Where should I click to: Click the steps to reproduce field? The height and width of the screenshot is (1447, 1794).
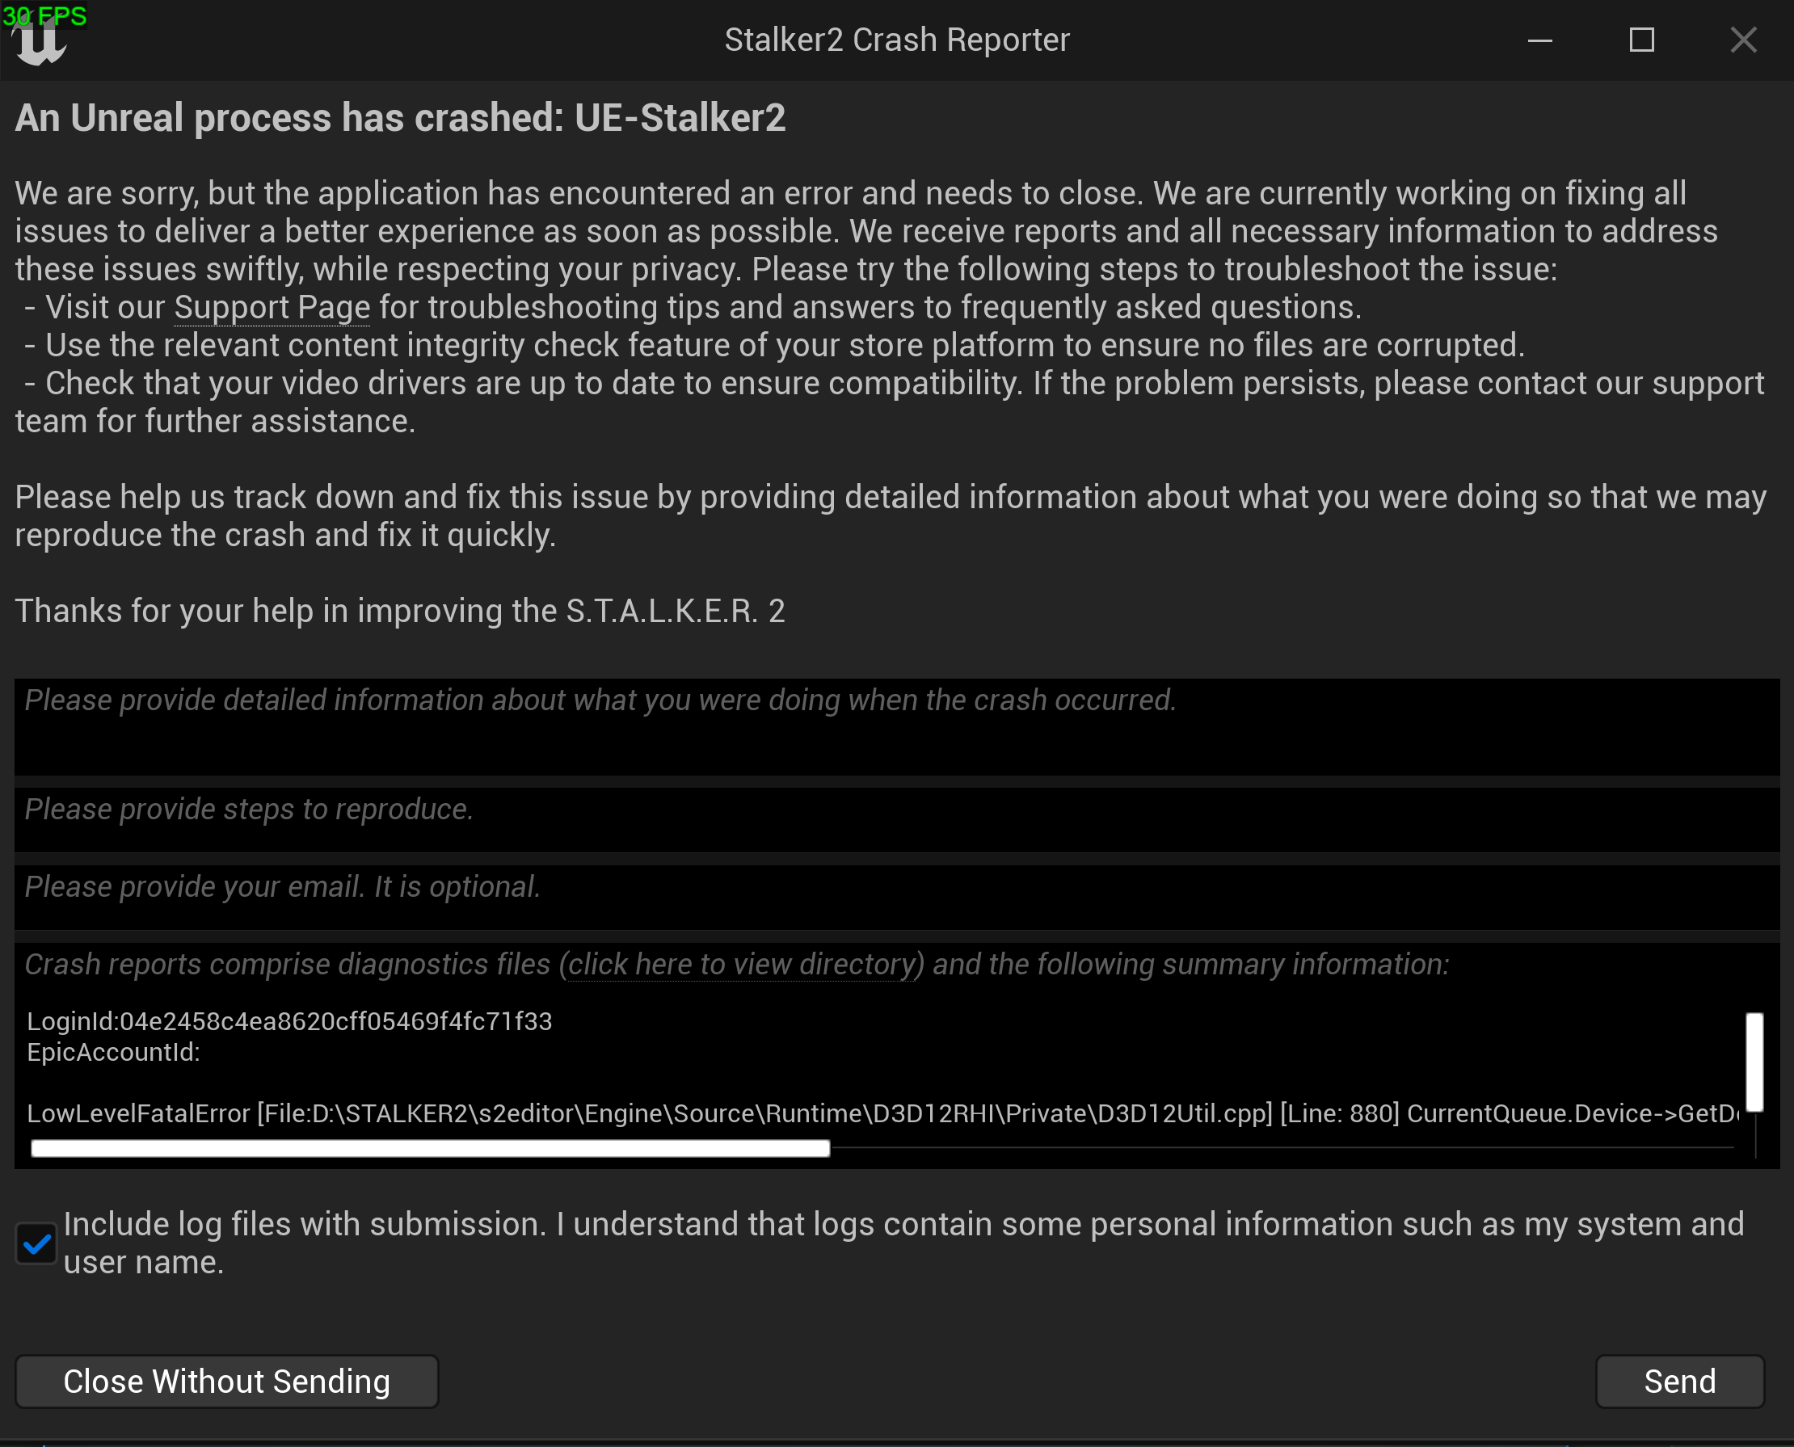(x=896, y=819)
